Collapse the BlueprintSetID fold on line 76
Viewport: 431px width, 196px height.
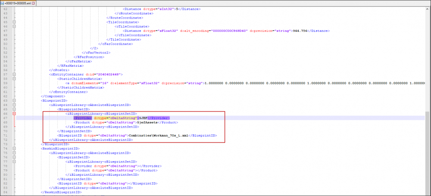[x=14, y=157]
